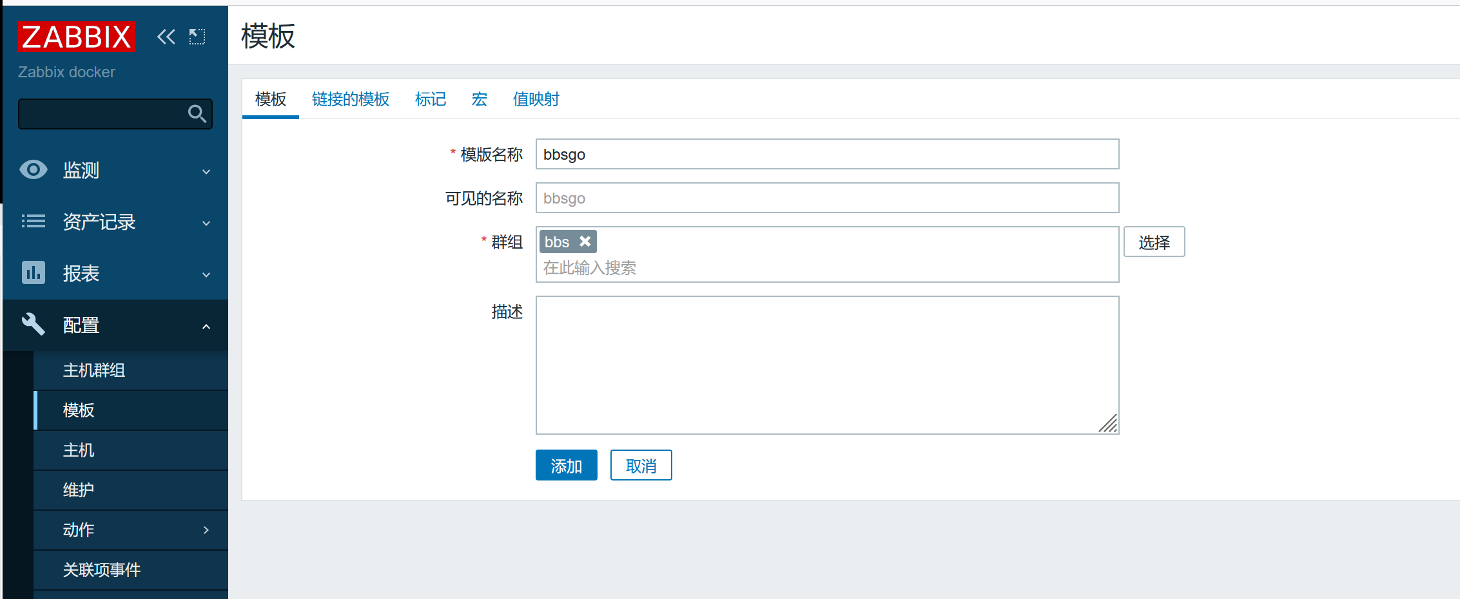This screenshot has width=1460, height=599.
Task: Switch to the 宏 tab
Action: click(480, 99)
